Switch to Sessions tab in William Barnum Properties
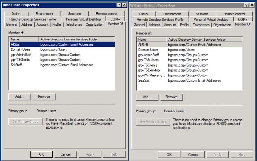This screenshot has width=257, height=161. (202, 14)
